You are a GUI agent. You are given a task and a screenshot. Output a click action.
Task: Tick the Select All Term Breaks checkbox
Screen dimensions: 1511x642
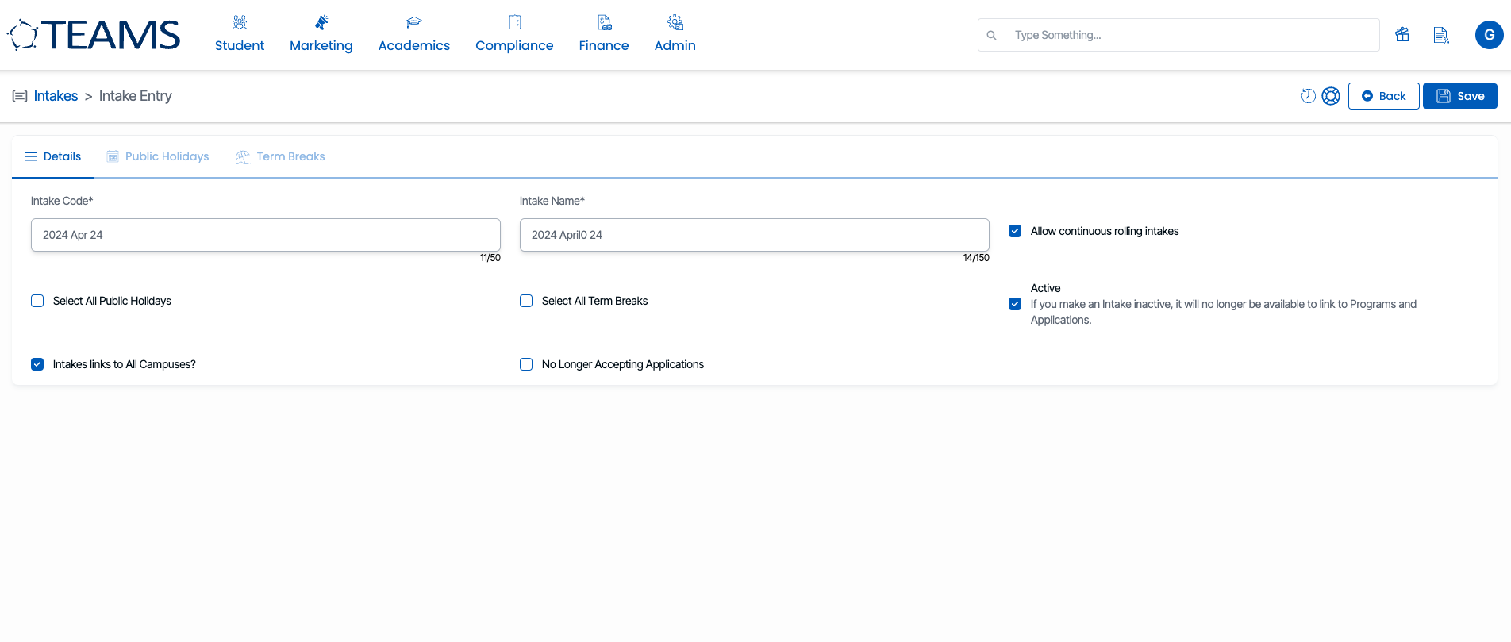[x=526, y=301]
